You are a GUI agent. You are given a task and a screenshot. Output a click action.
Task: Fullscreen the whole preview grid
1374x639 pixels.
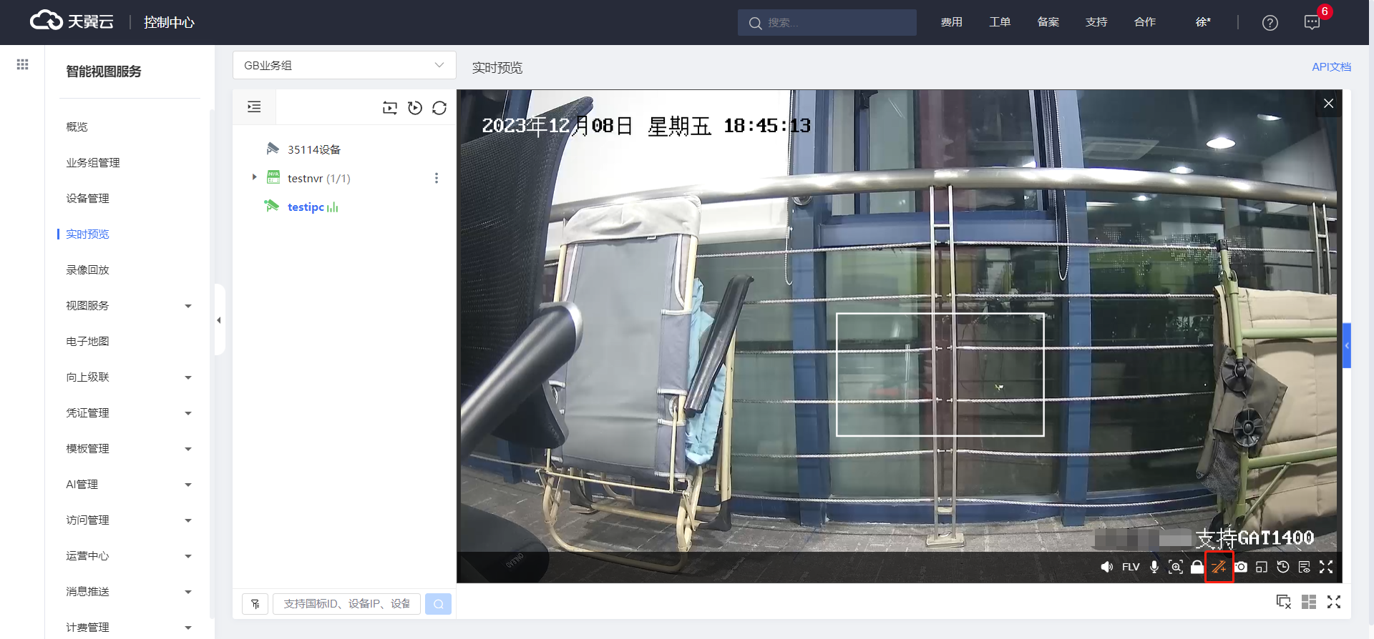[1334, 602]
